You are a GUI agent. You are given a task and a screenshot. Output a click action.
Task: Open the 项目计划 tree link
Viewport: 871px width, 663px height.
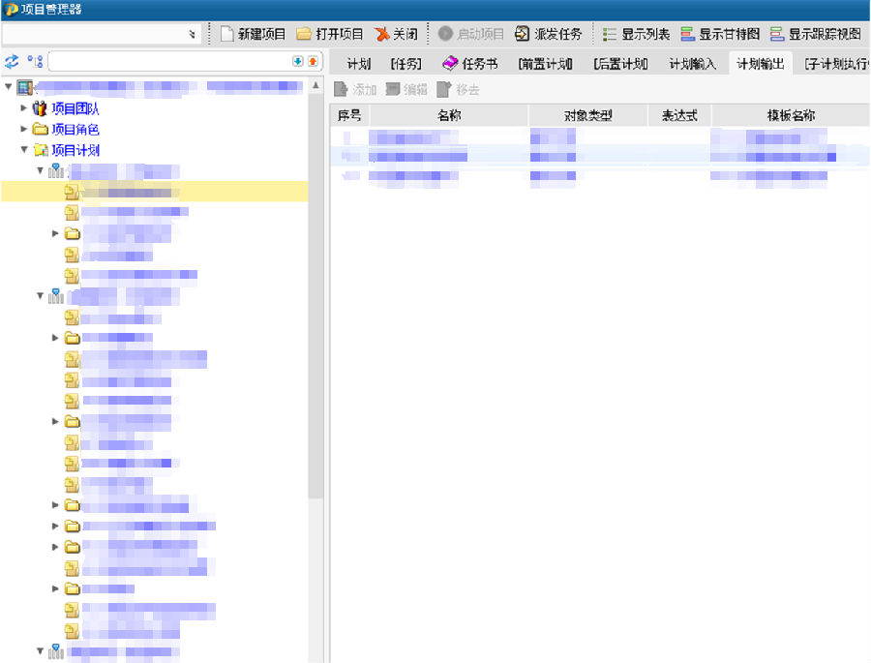pos(75,151)
